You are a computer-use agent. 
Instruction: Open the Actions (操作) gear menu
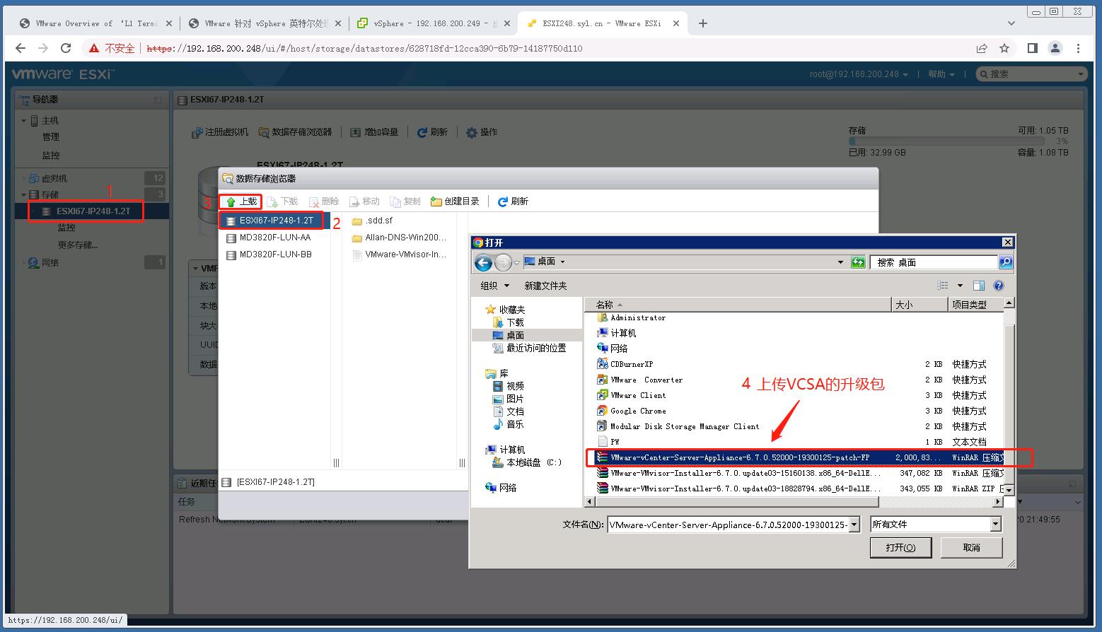[x=482, y=132]
